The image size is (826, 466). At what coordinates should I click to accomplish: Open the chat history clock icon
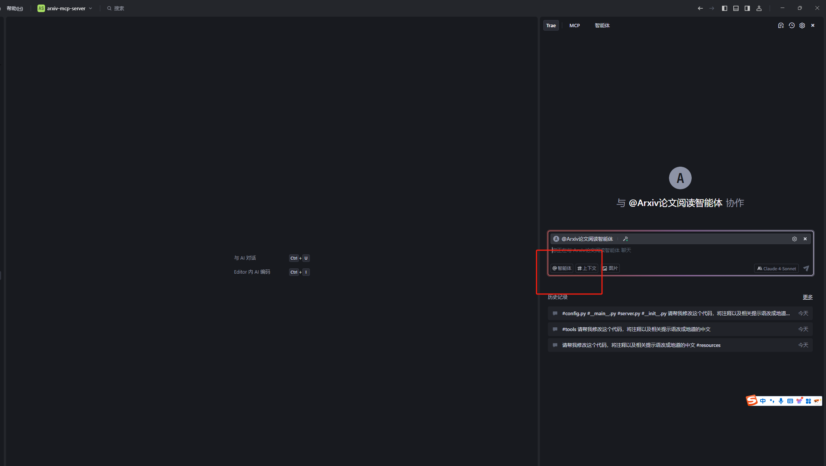792,25
